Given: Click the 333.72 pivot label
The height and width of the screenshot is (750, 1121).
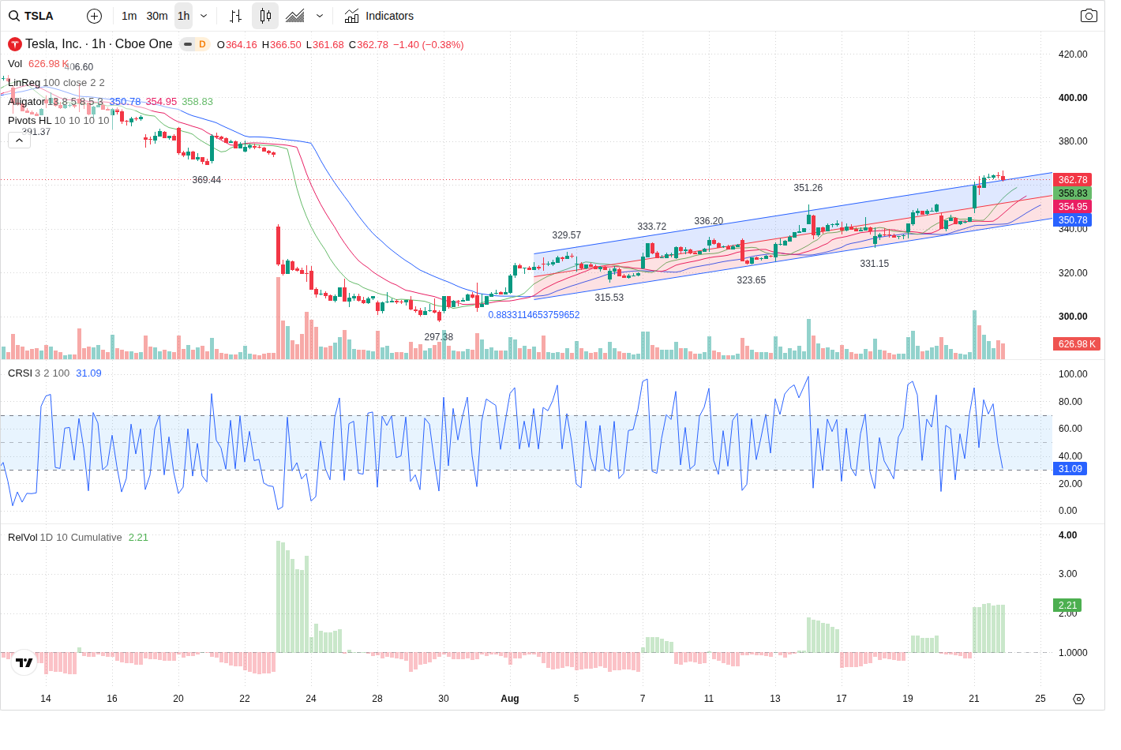Looking at the screenshot, I should coord(652,227).
